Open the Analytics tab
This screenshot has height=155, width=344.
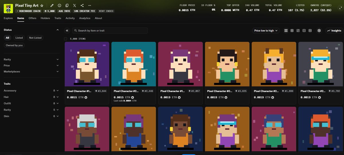(x=85, y=18)
